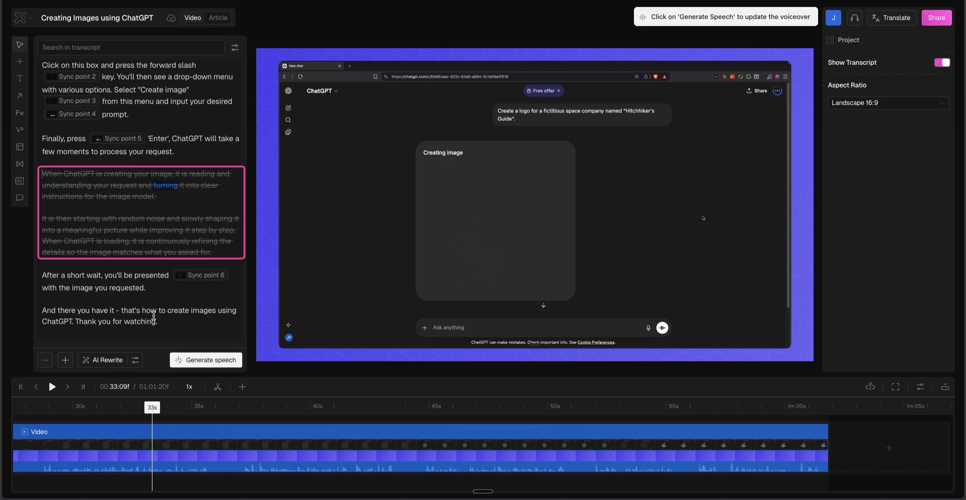Click the scissors cut tool in timeline bar
The width and height of the screenshot is (966, 500).
pyautogui.click(x=217, y=387)
